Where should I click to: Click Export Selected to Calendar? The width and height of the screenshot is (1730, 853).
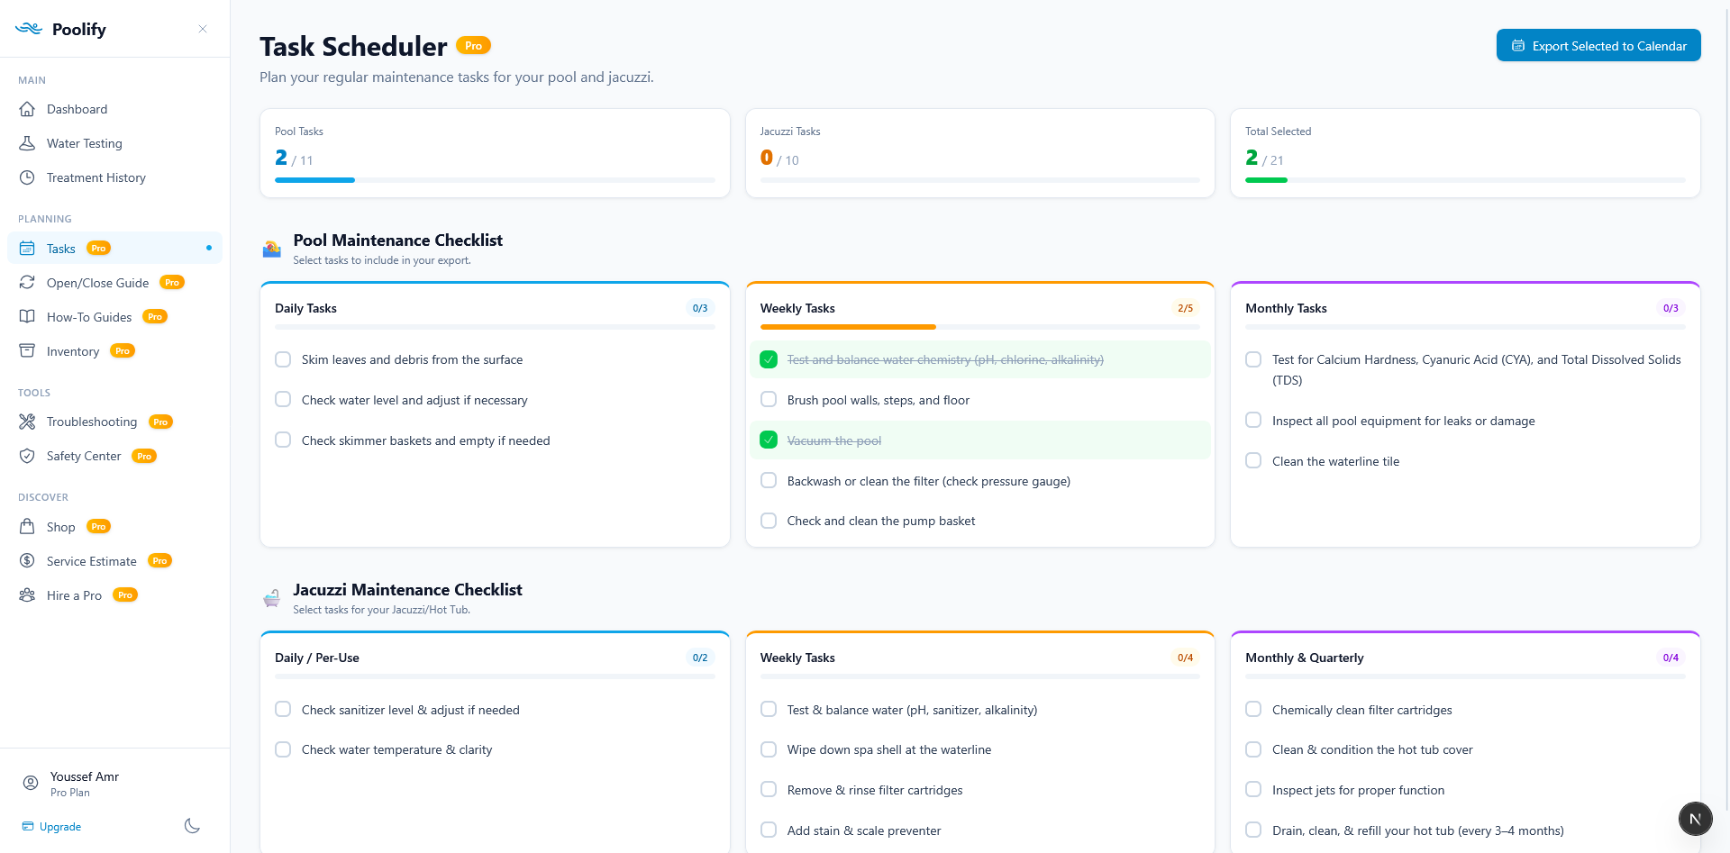point(1598,45)
